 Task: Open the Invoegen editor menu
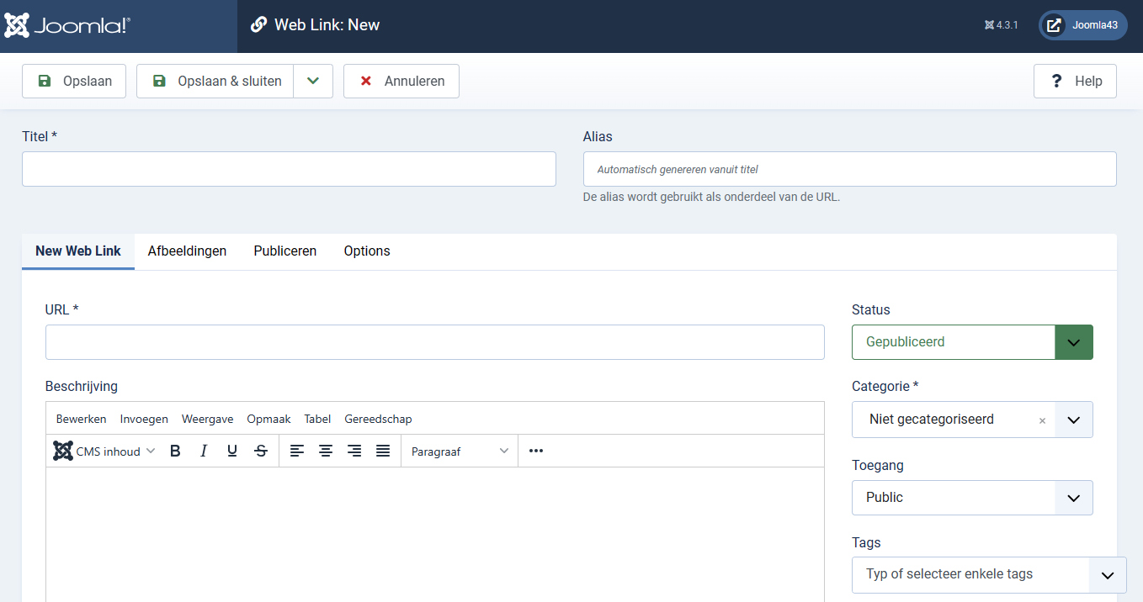(144, 419)
